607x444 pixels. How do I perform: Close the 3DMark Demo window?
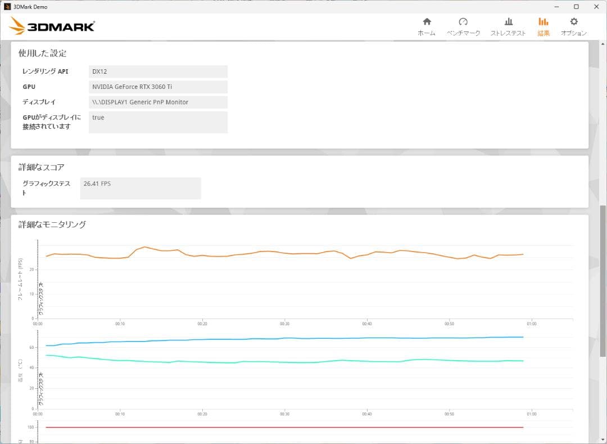[596, 7]
